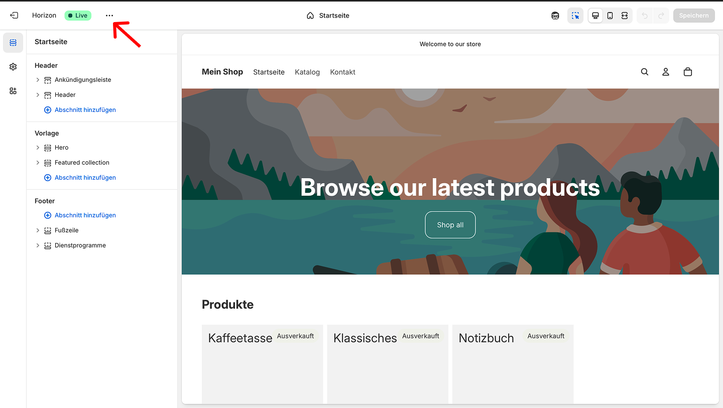
Task: Click Abschnitt hinzufügen under Header group
Action: coord(80,110)
